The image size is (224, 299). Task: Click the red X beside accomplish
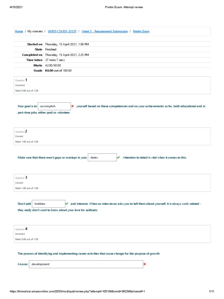tap(72, 106)
